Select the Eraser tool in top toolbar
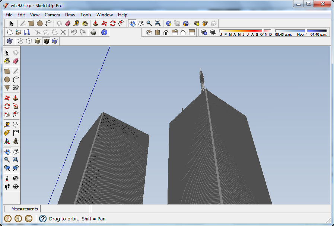This screenshot has height=226, width=334. coord(68,23)
